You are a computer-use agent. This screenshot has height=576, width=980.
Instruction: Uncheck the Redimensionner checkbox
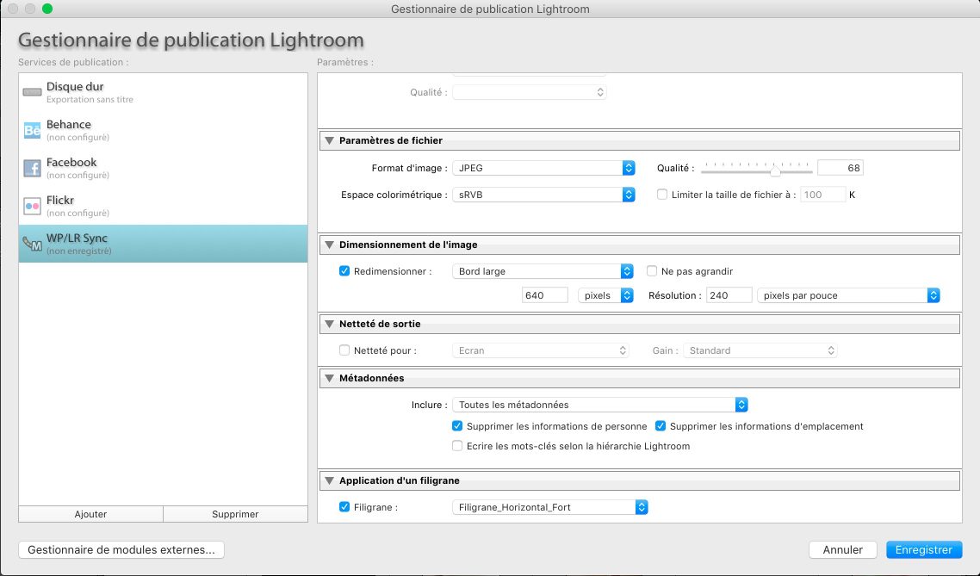point(345,271)
